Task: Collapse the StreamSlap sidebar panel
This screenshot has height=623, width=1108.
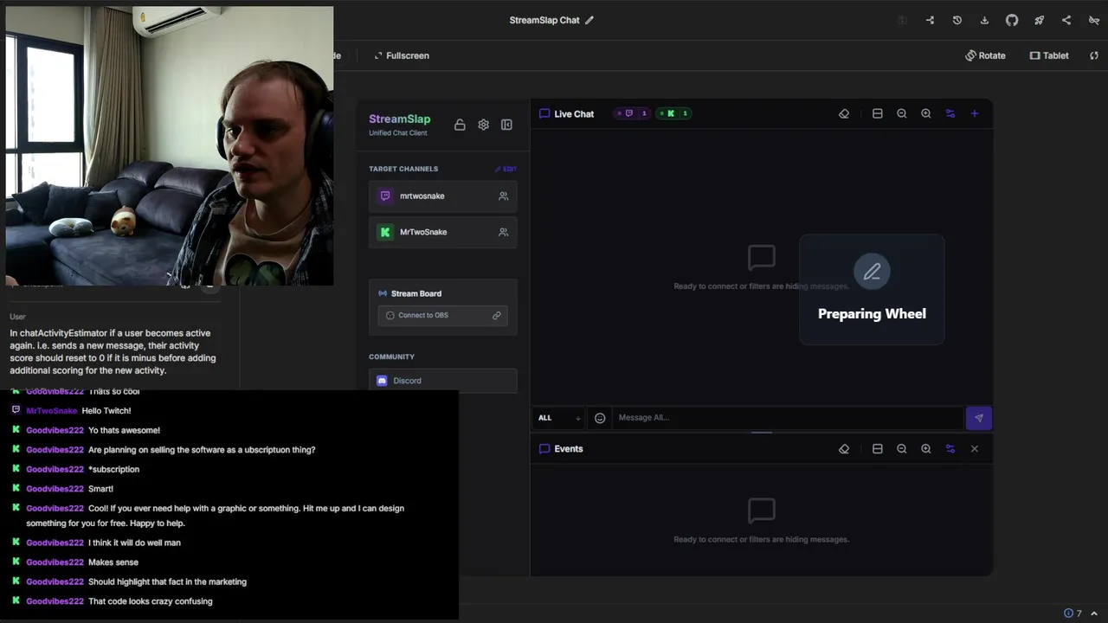Action: (506, 125)
